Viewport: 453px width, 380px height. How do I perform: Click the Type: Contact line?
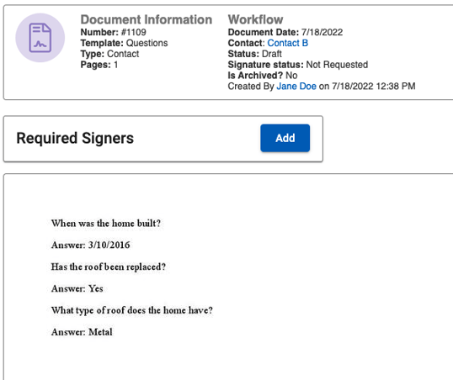pyautogui.click(x=109, y=54)
